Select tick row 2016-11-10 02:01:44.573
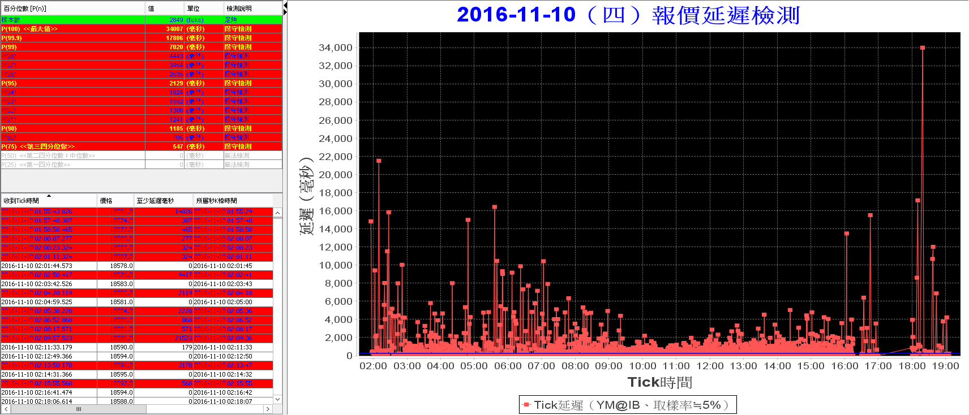Screen dimensions: 969x415 tap(137, 266)
